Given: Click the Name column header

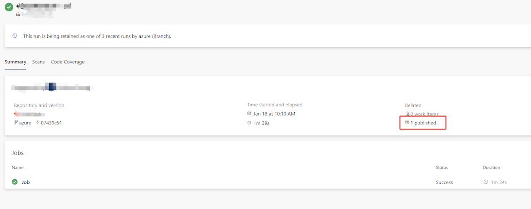Looking at the screenshot, I should [x=18, y=167].
